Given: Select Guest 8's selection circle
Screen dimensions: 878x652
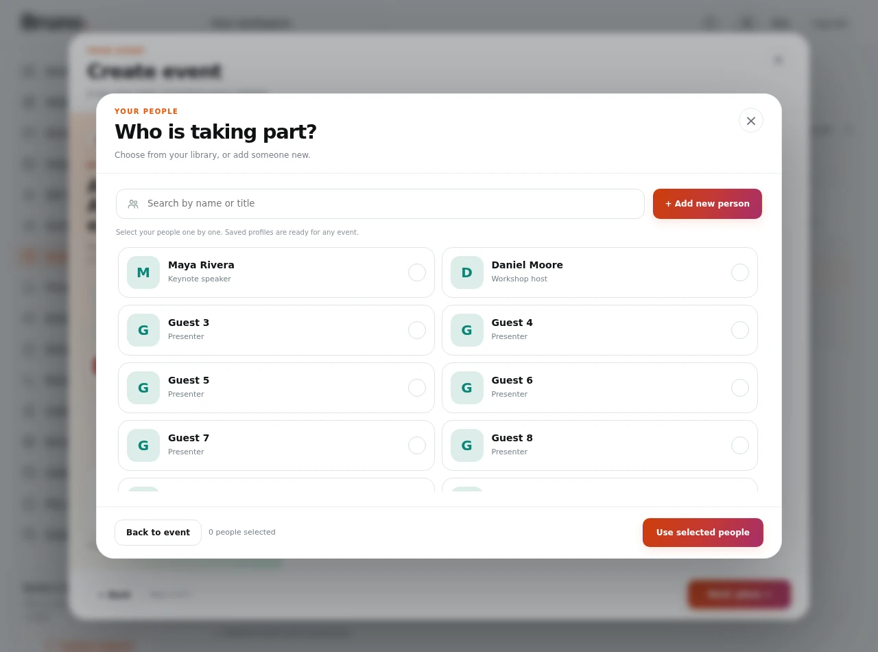Looking at the screenshot, I should click(x=740, y=445).
